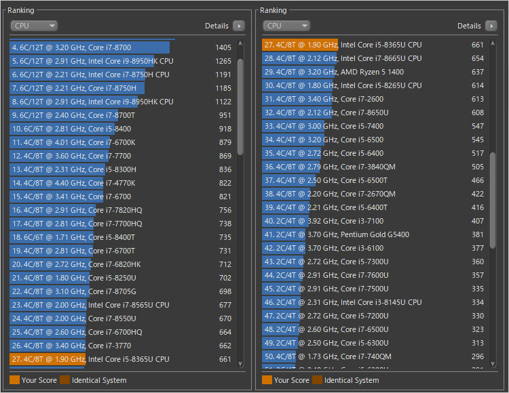509x393 pixels.
Task: Select the rank 8 Core i9-8950HK row
Action: click(121, 102)
